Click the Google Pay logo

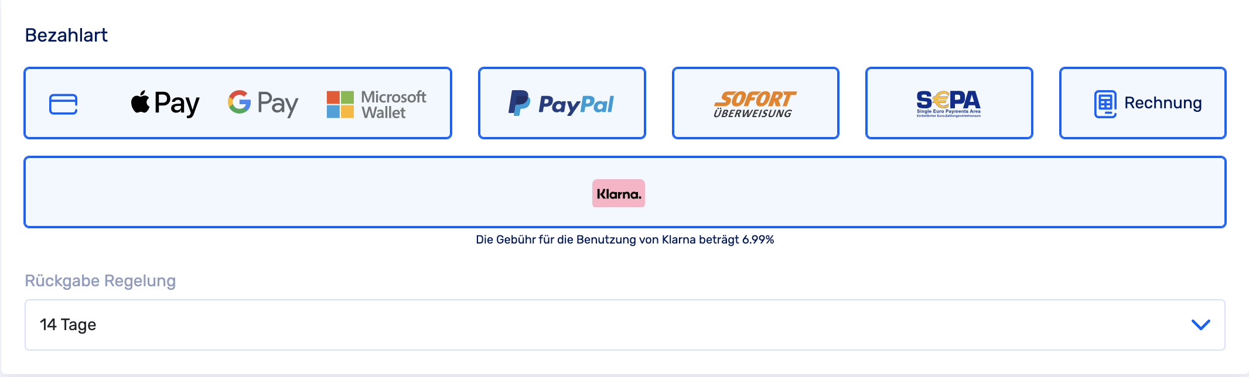(x=263, y=104)
